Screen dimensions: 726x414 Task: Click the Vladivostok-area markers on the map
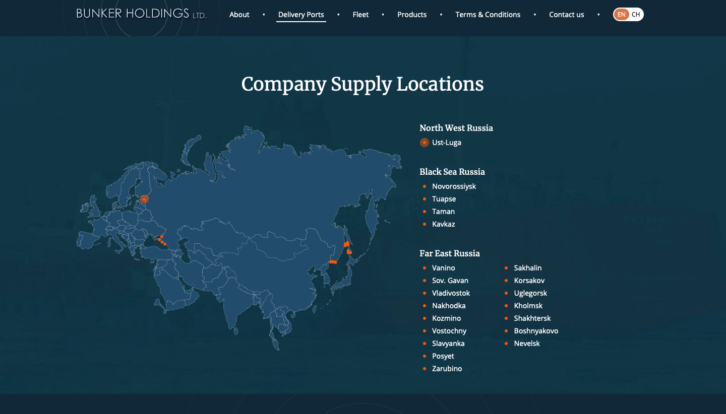333,262
